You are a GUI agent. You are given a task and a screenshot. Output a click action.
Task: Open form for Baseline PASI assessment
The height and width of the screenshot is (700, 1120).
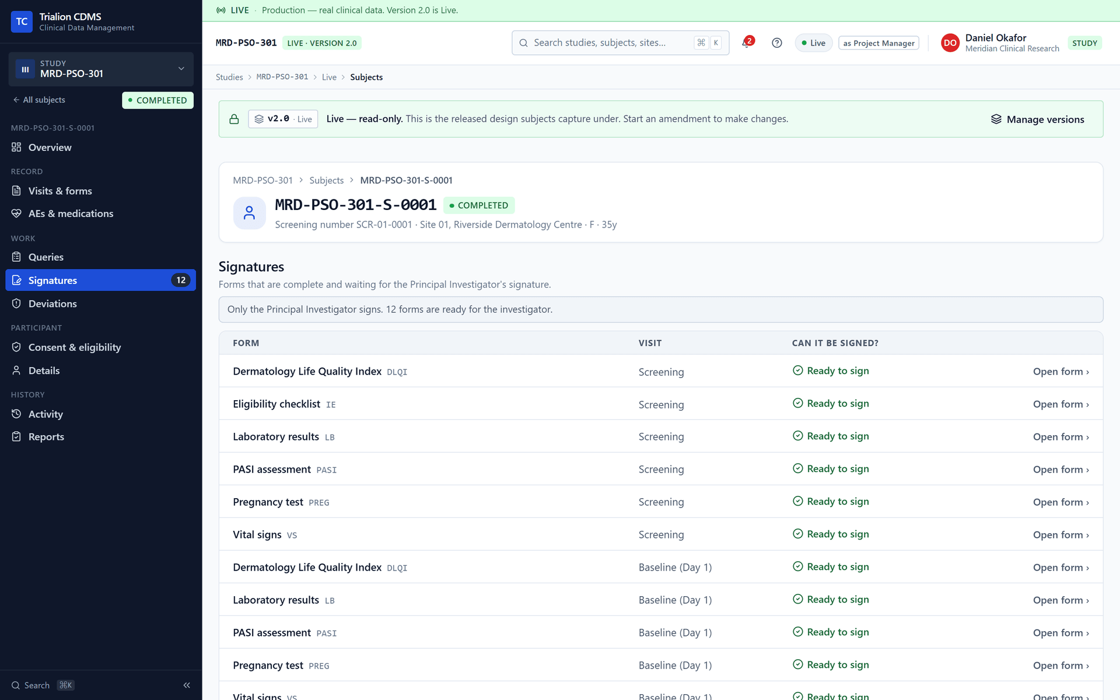[x=1060, y=633]
